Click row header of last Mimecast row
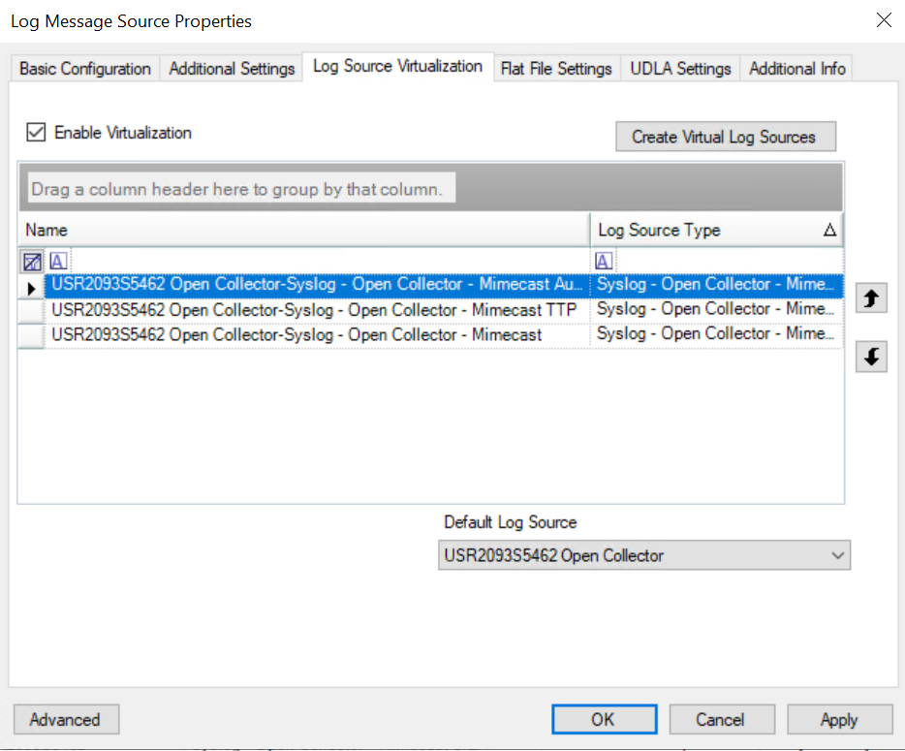The width and height of the screenshot is (905, 751). [x=31, y=336]
